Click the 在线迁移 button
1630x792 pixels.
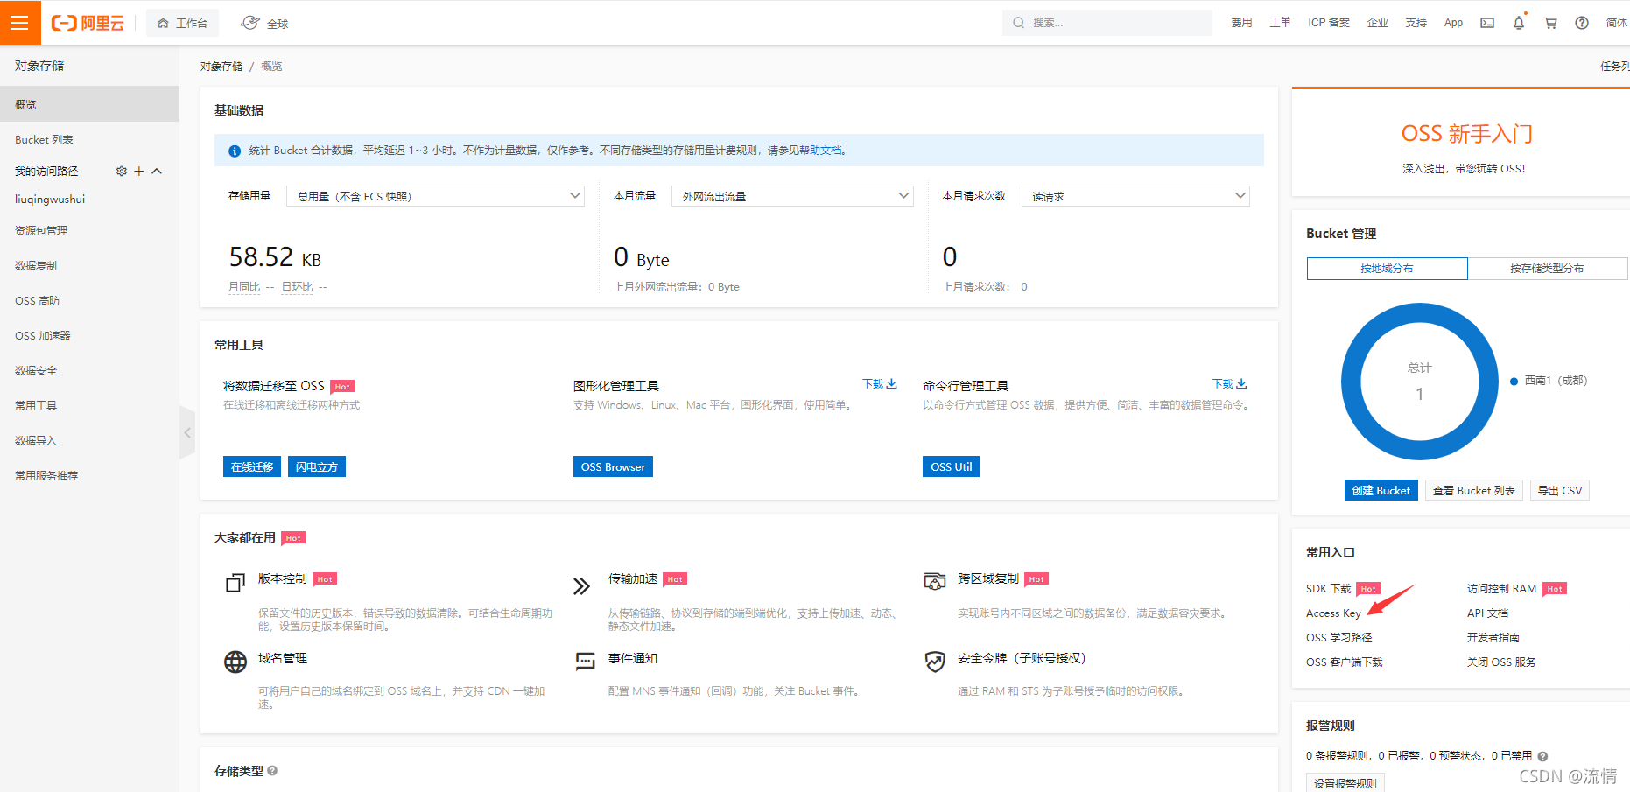point(252,466)
